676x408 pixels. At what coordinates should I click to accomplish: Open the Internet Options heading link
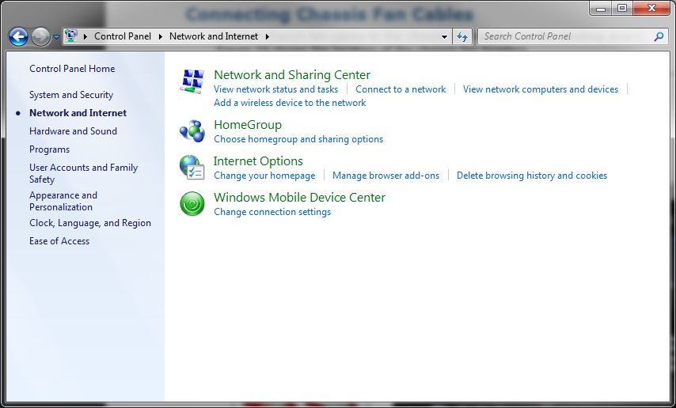258,161
